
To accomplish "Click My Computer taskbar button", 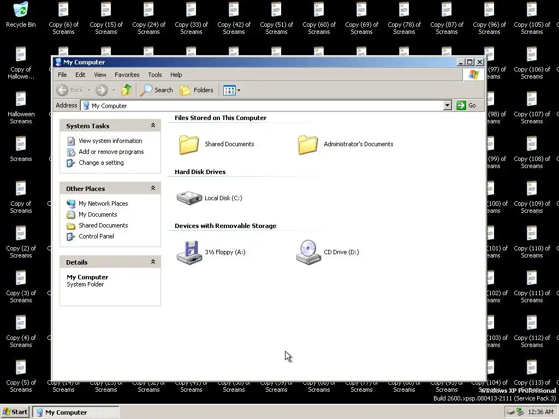I will tap(75, 412).
